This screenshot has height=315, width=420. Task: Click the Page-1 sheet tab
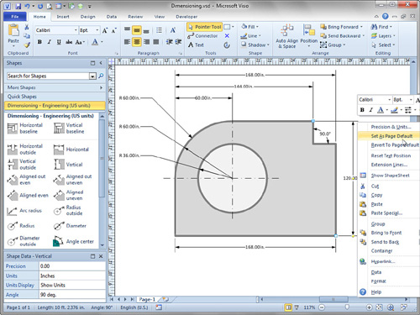pos(147,299)
